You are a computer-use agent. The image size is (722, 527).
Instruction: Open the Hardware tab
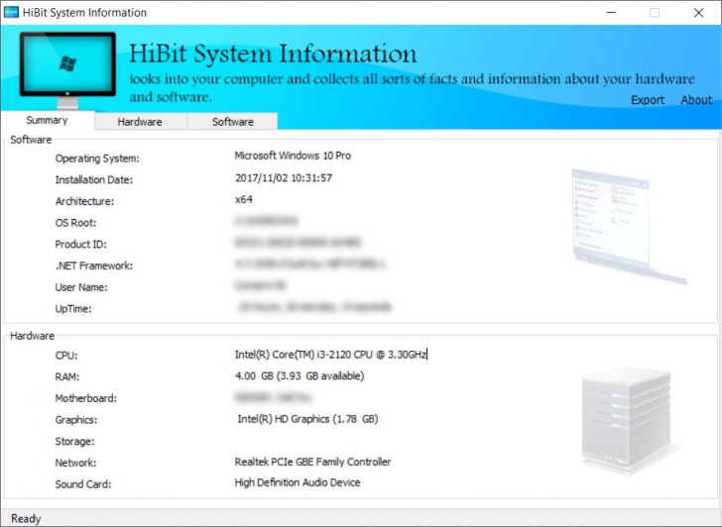pos(140,122)
